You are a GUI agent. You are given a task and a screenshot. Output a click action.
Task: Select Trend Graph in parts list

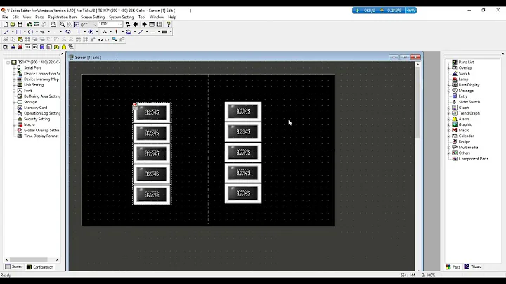(469, 113)
